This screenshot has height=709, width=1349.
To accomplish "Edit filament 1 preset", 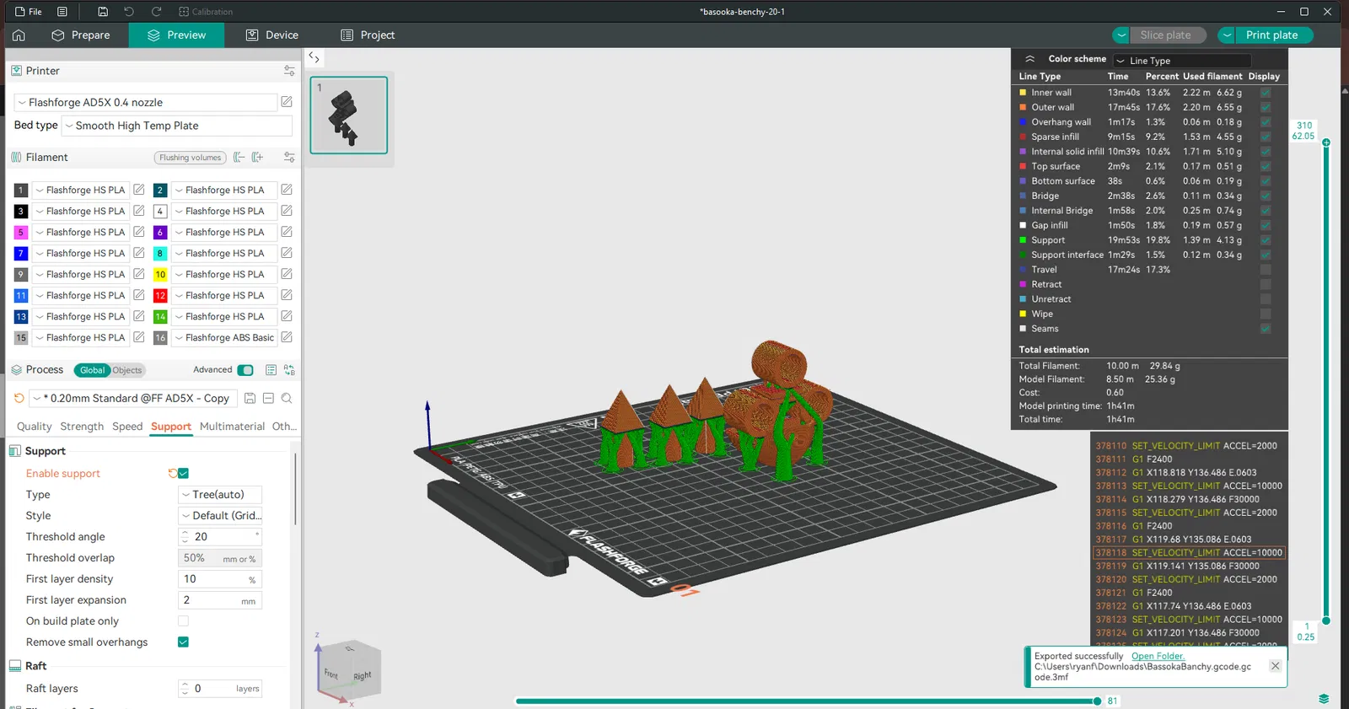I will (x=139, y=190).
